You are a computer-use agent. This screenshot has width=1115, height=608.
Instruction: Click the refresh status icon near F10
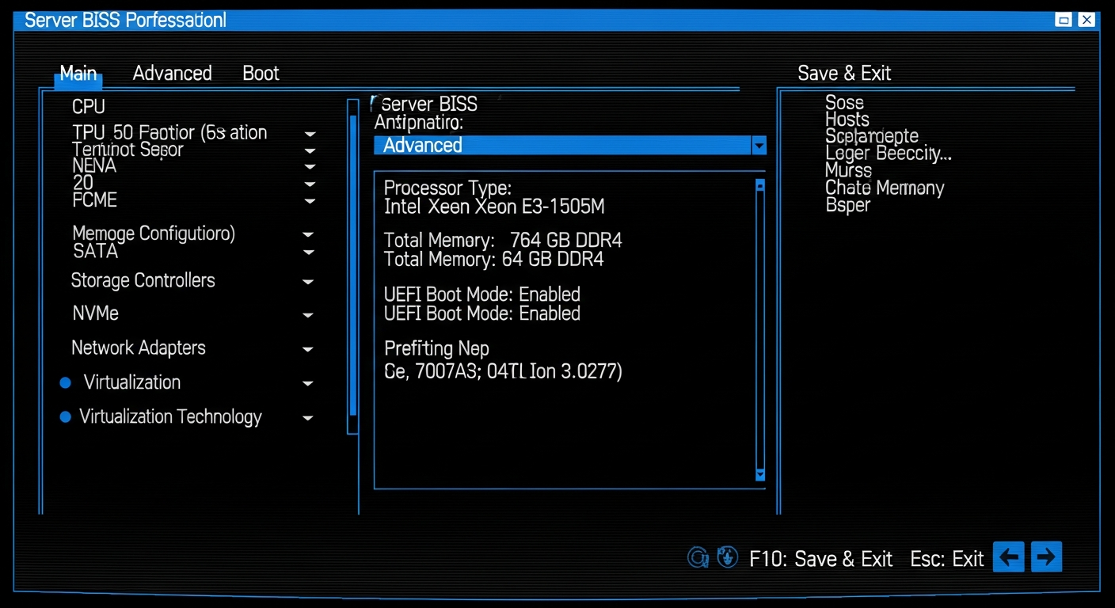coord(698,557)
